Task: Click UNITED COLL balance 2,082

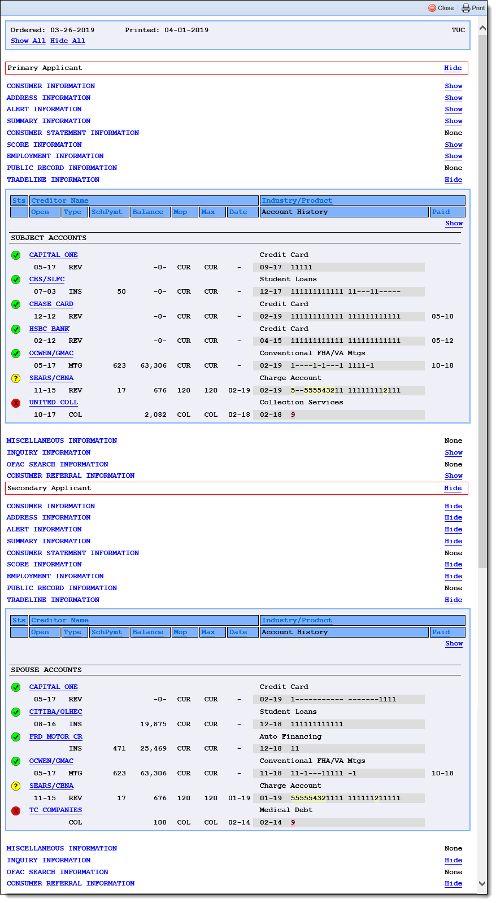Action: (x=156, y=415)
